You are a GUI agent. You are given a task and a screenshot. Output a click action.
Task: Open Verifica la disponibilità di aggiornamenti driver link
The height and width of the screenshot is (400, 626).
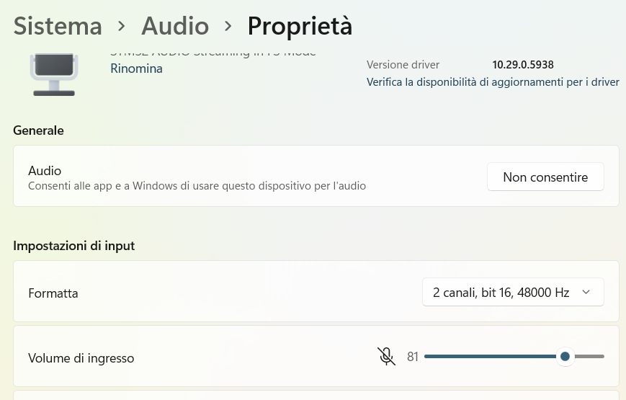493,82
